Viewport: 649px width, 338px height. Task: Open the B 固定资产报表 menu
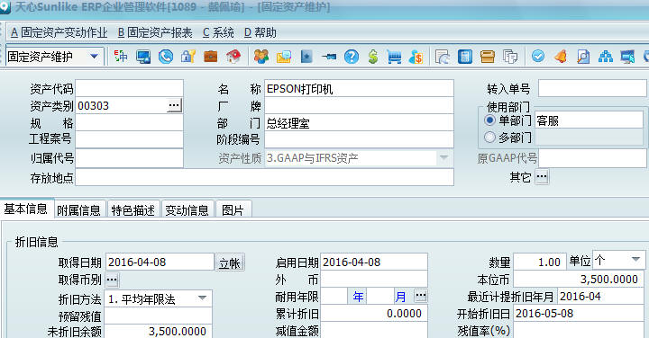155,32
